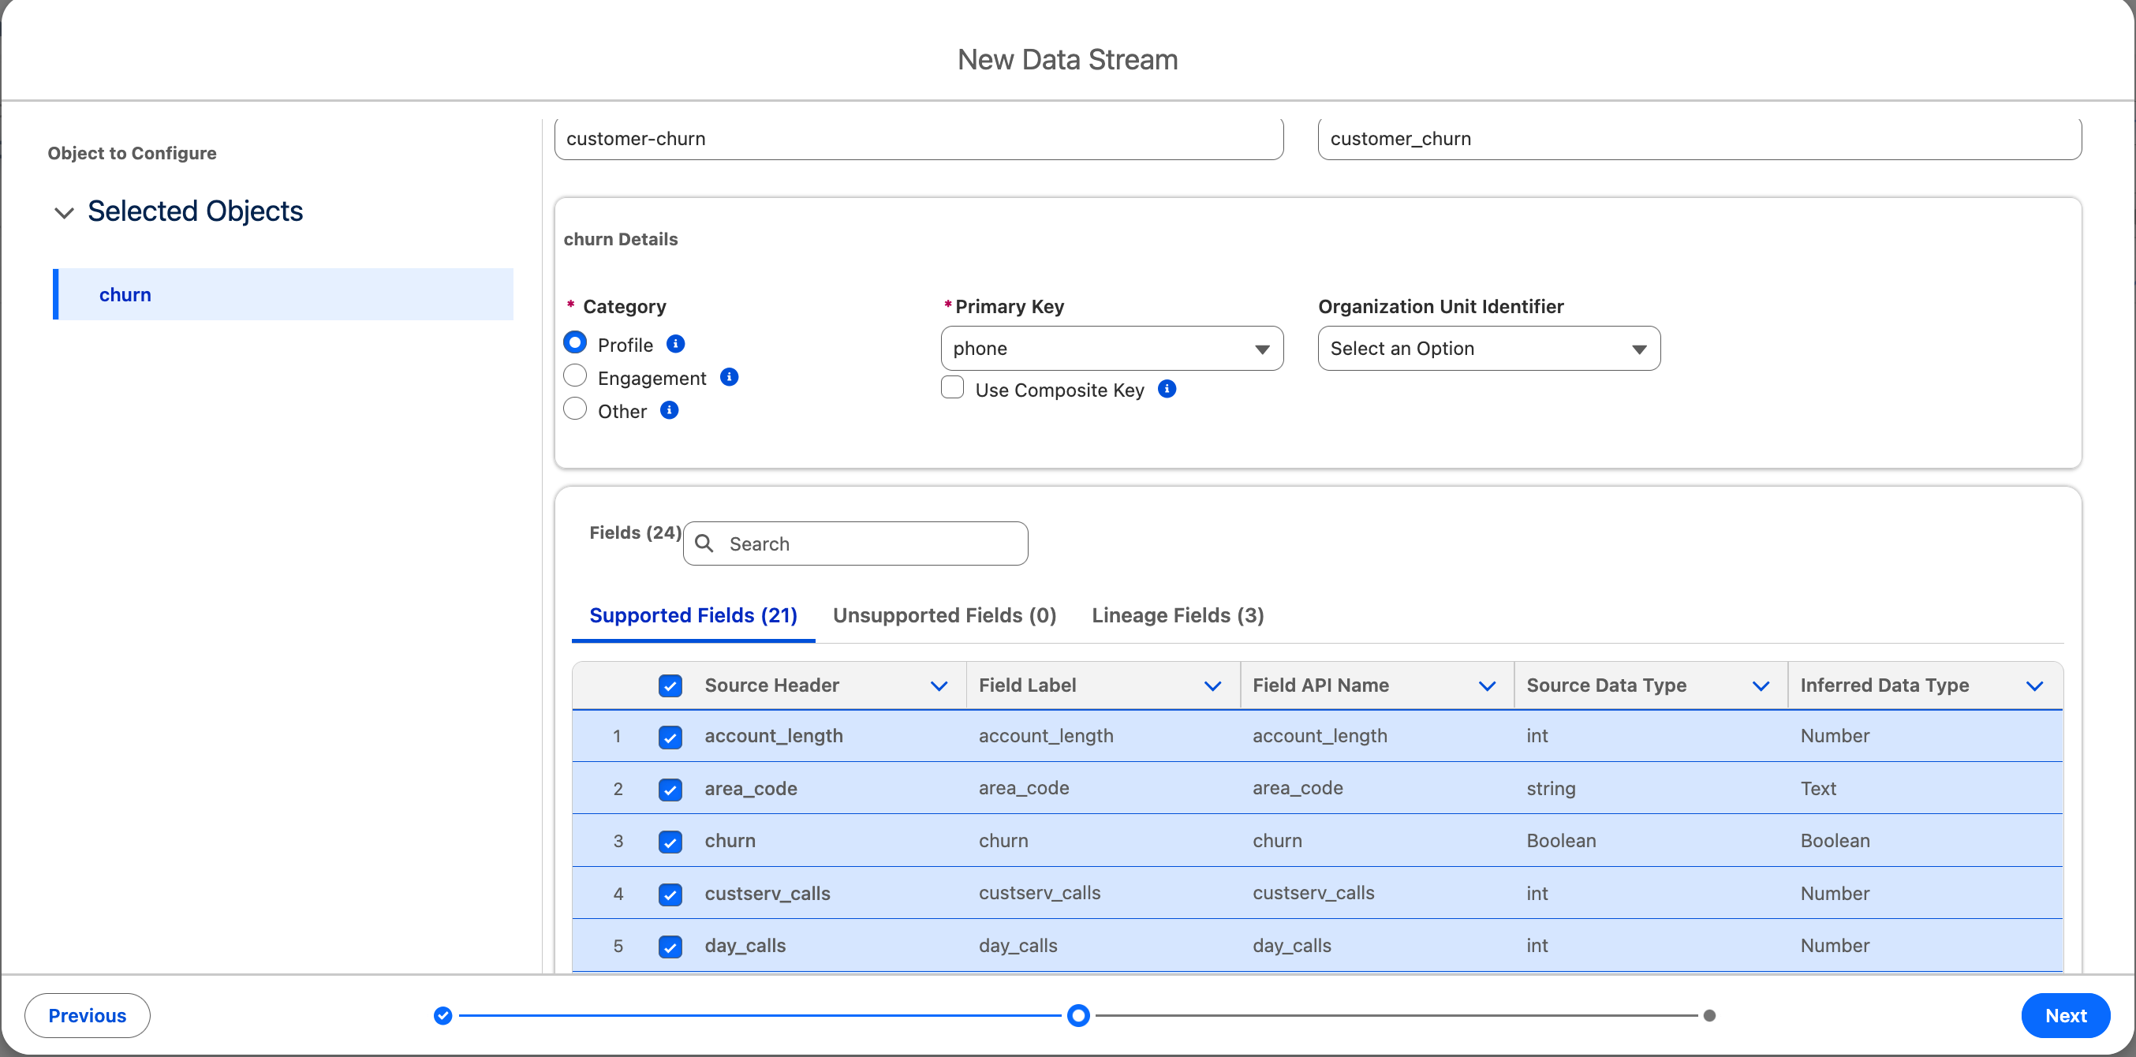
Task: Click the custserv_calls Field Label cell
Action: tap(1103, 893)
